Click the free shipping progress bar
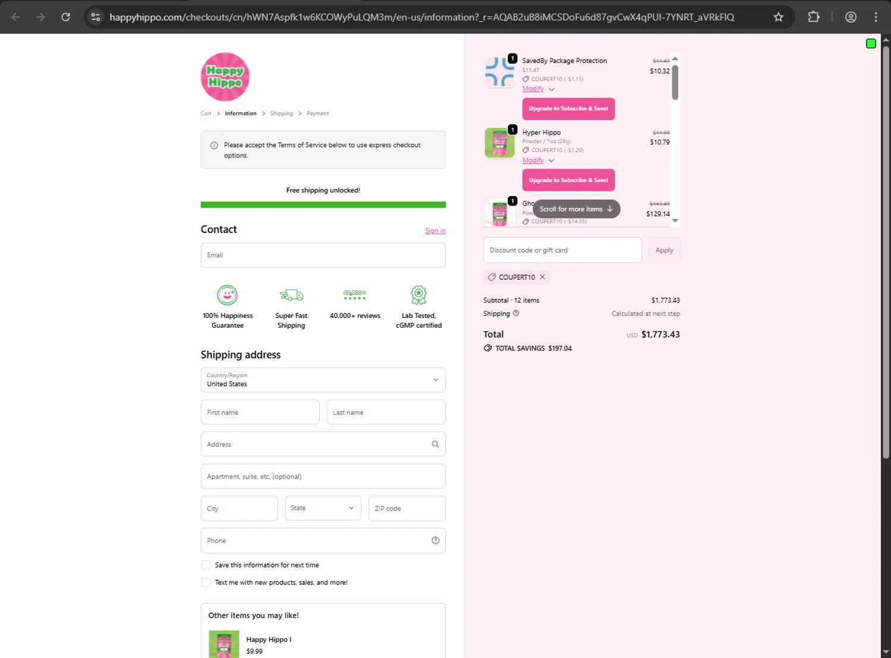Screen dimensions: 891x658 click(323, 204)
